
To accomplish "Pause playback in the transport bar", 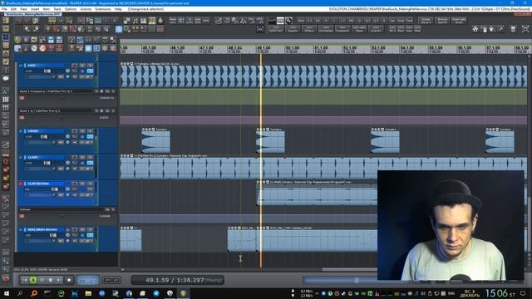I will click(x=42, y=280).
